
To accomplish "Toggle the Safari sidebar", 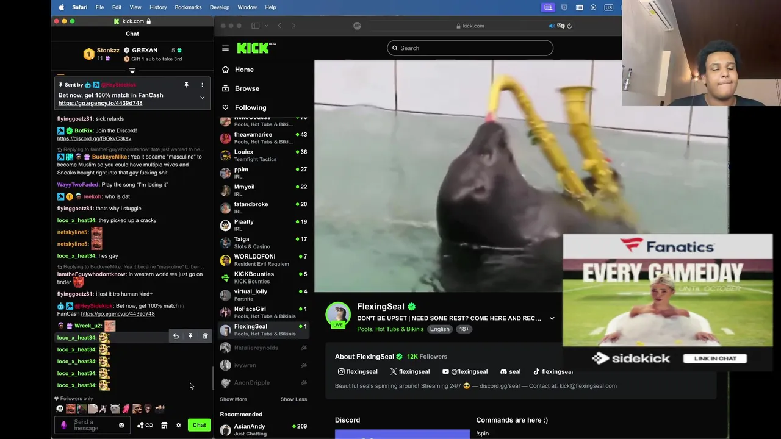I will [255, 26].
